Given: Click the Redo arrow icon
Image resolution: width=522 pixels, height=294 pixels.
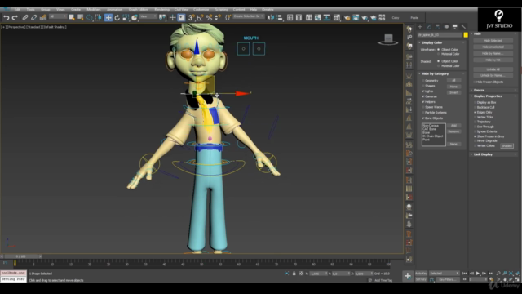Looking at the screenshot, I should point(15,18).
